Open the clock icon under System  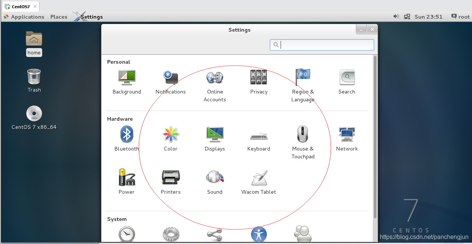tap(127, 234)
